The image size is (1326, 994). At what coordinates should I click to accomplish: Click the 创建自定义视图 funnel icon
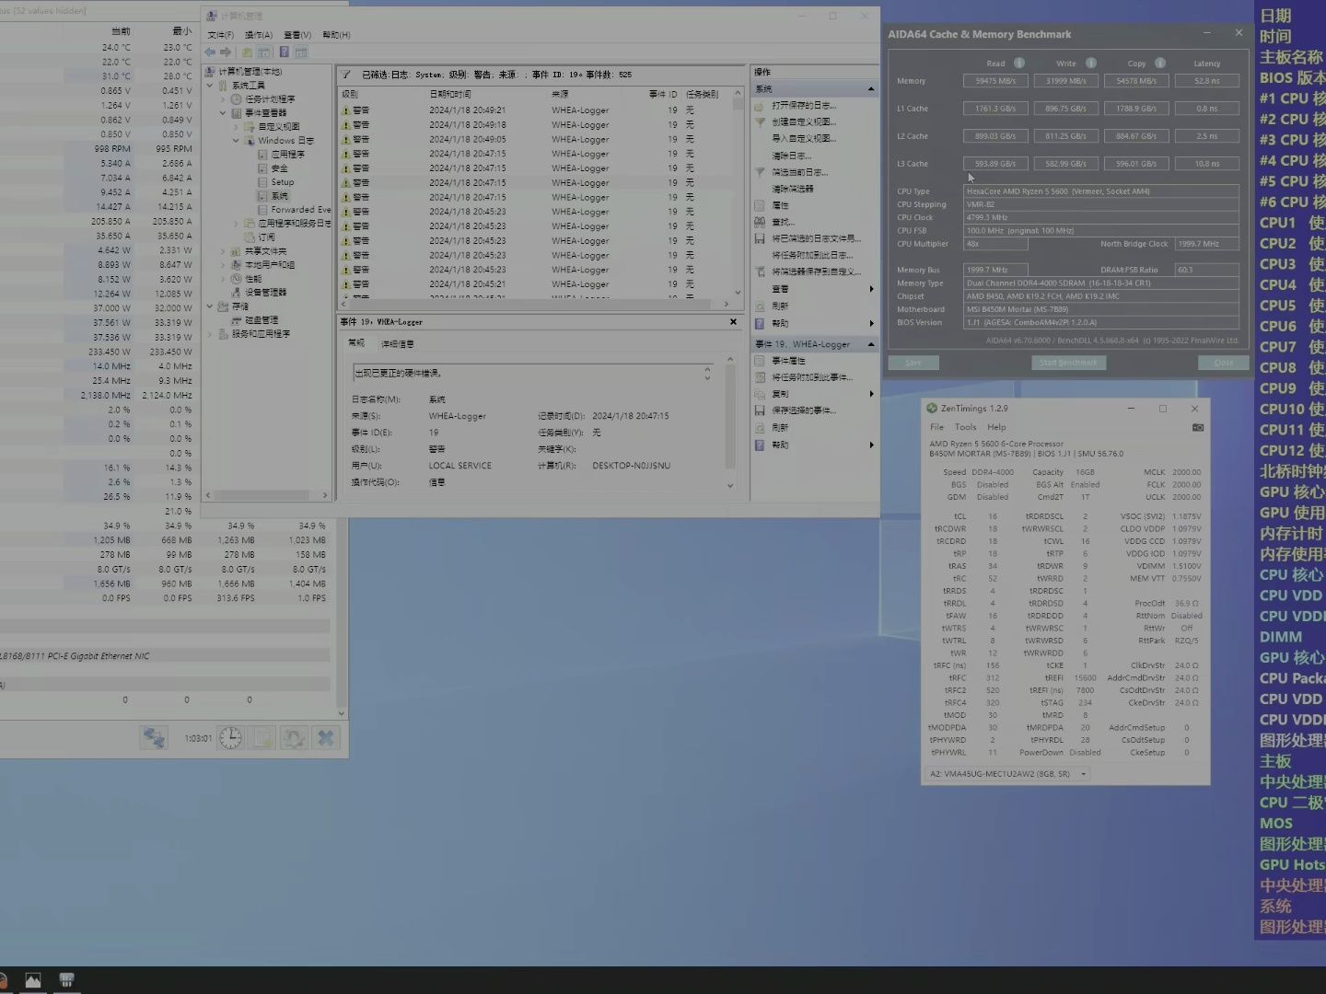click(760, 121)
